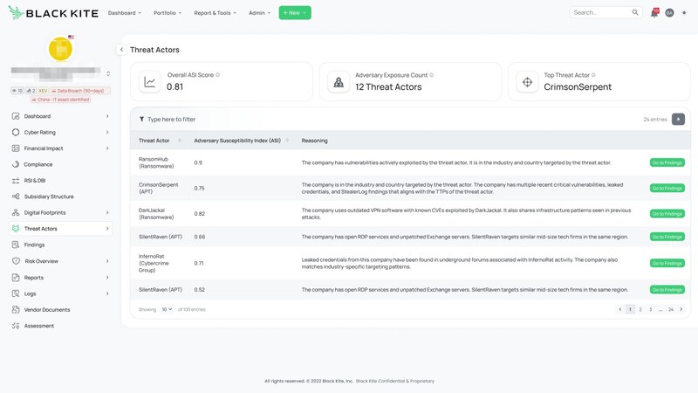
Task: Focus the Type here to filter field
Action: [171, 120]
